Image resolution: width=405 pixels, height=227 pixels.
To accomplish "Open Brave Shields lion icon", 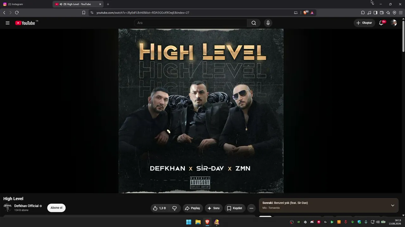I will click(305, 13).
